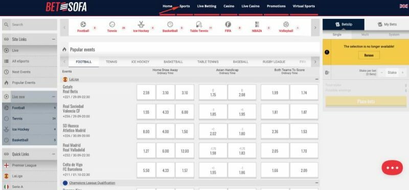Open Promotions page
This screenshot has height=190, width=409.
point(276,6)
